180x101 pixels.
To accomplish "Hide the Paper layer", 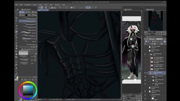I will (145, 98).
